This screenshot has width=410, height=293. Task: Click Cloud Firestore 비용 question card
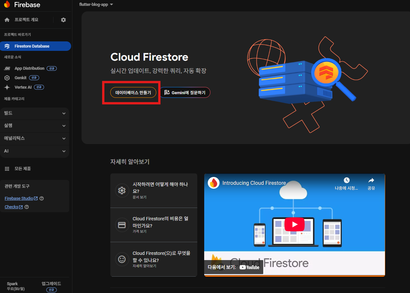click(154, 225)
